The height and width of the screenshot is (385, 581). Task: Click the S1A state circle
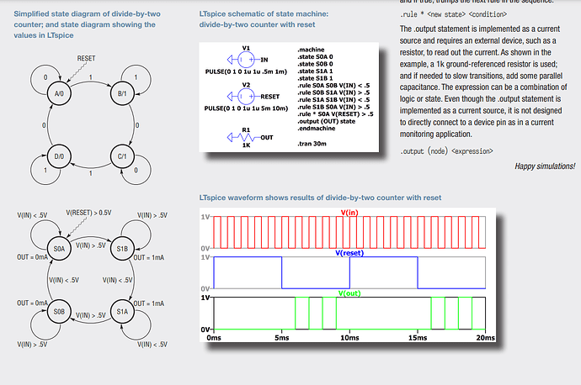click(121, 311)
